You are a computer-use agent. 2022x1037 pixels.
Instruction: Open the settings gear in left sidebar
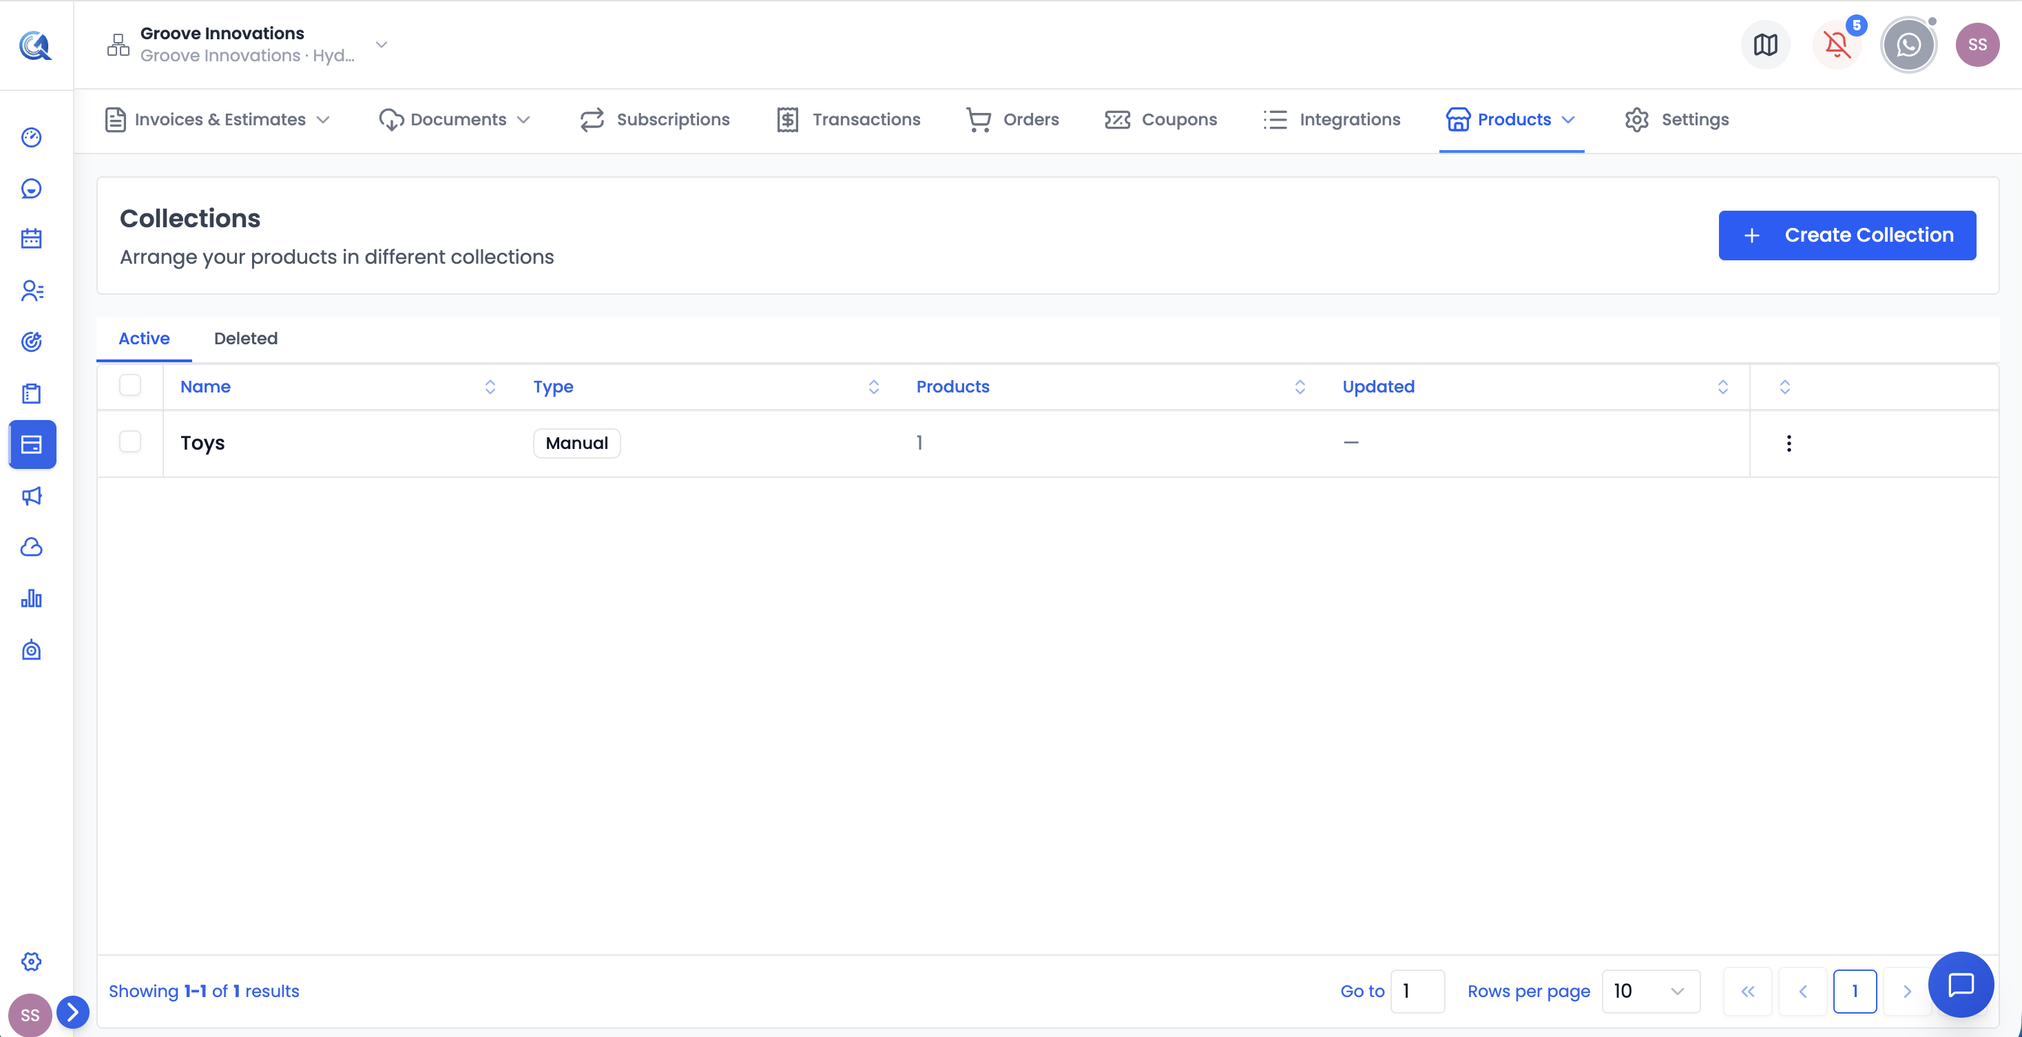32,962
